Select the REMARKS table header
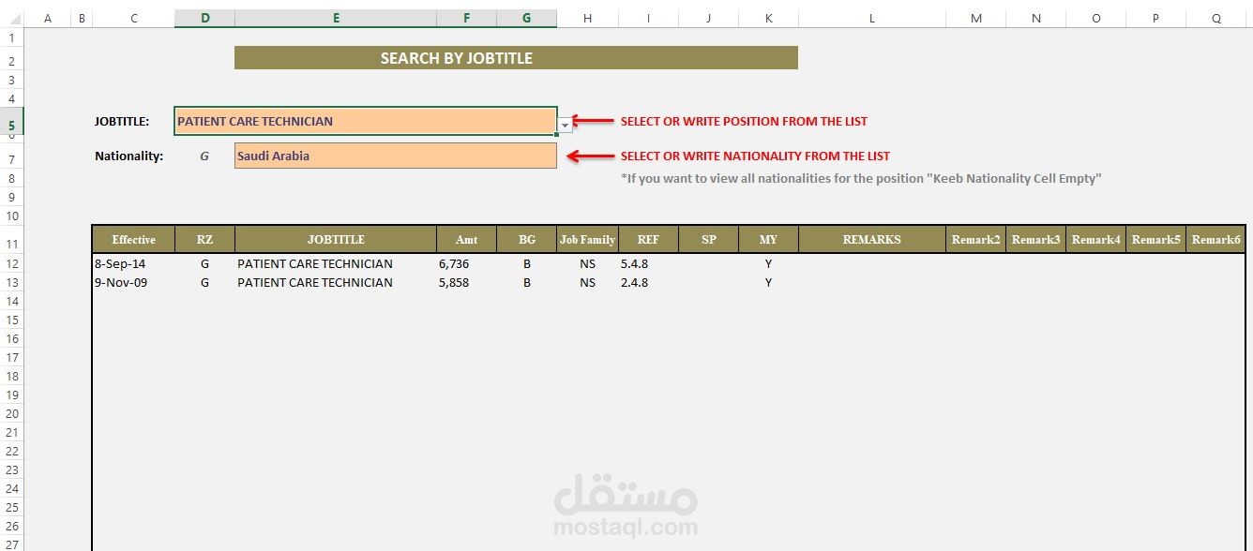1253x551 pixels. 872,240
